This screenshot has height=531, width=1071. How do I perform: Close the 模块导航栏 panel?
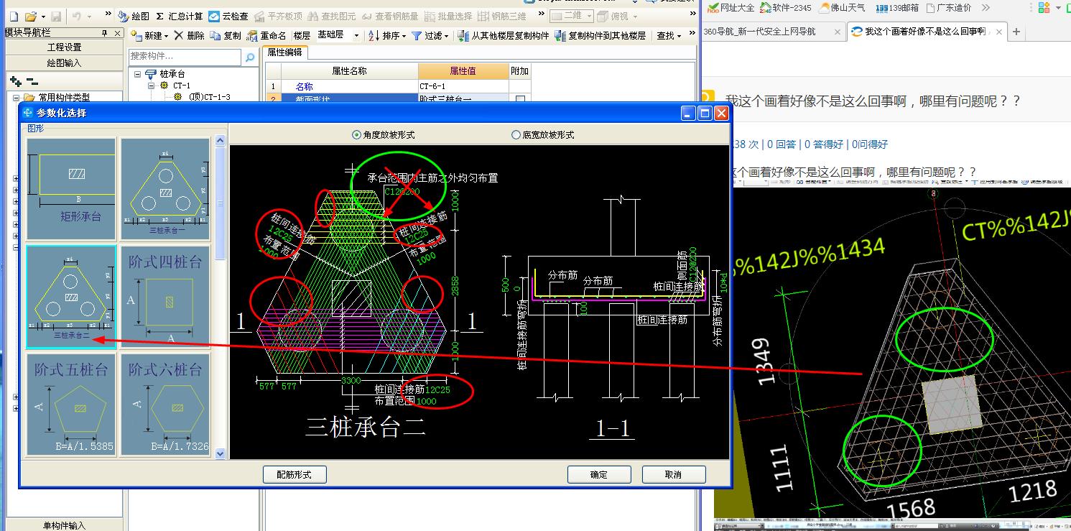coord(118,33)
